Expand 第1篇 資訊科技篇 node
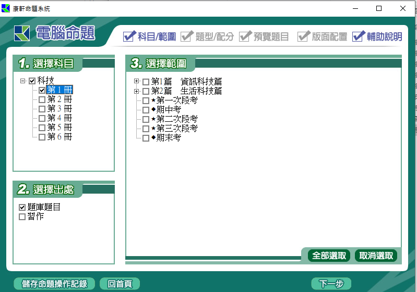The height and width of the screenshot is (292, 417). point(136,81)
